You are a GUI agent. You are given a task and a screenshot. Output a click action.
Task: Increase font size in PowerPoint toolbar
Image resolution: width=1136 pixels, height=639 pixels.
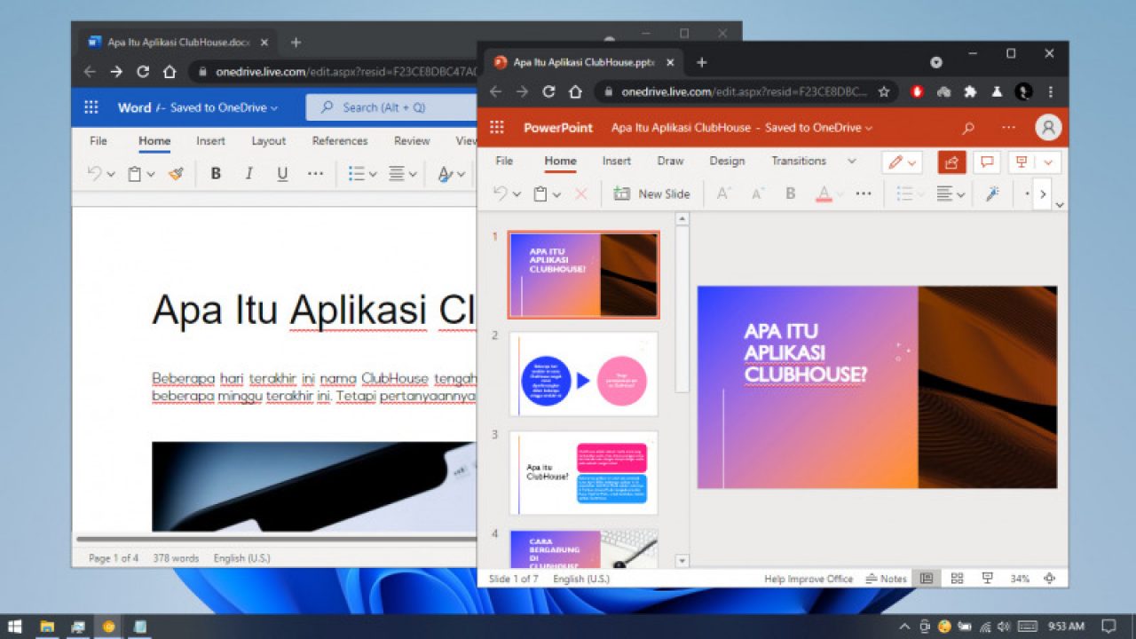[x=723, y=193]
